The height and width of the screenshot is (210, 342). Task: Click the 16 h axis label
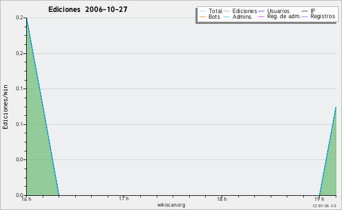pyautogui.click(x=26, y=199)
